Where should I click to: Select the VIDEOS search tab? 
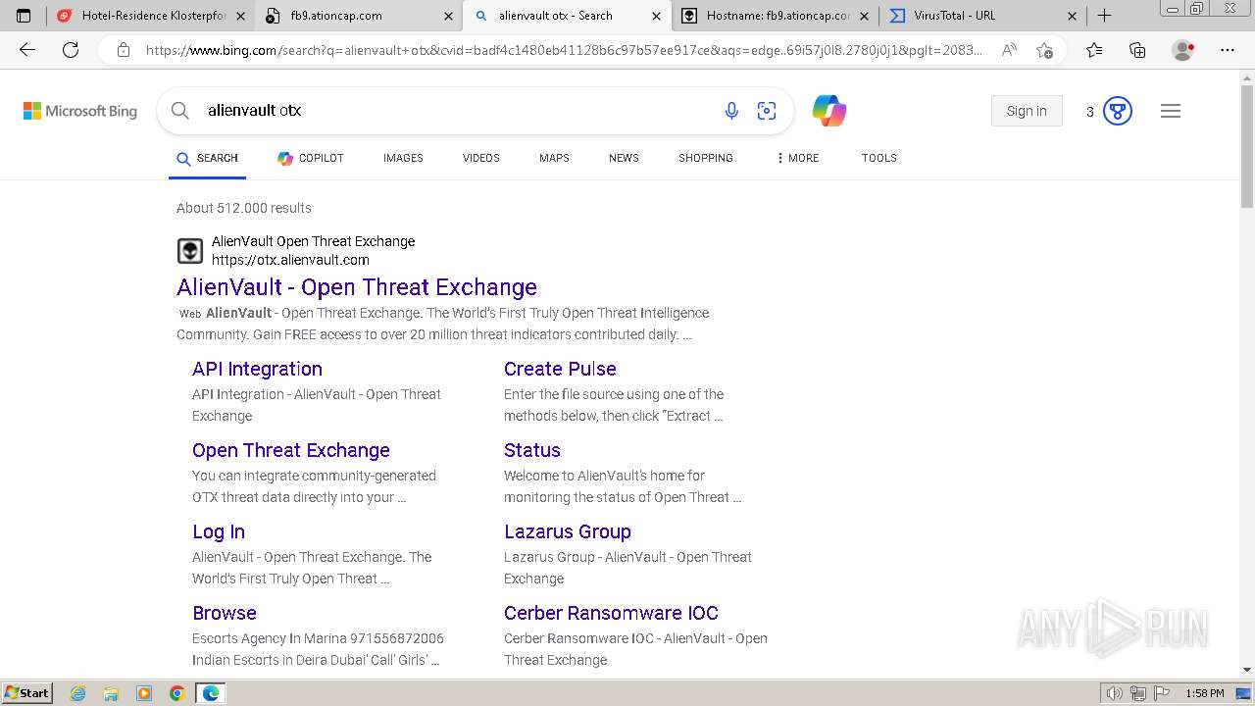click(481, 158)
